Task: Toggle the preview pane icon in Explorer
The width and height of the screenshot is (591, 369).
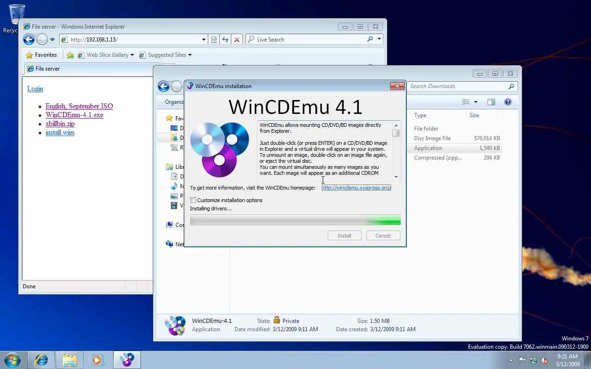Action: 491,102
